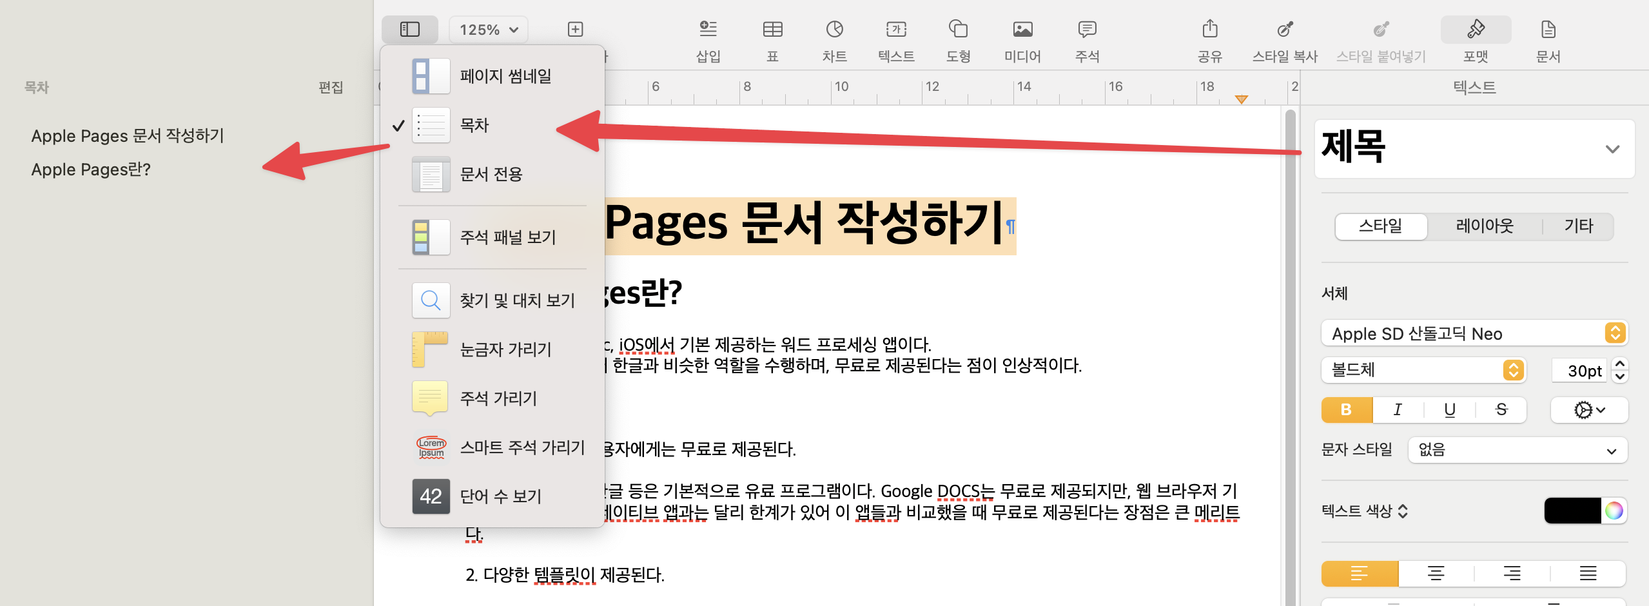Toggle Underline (U) formatting
Viewport: 1649px width, 606px height.
pyautogui.click(x=1450, y=410)
